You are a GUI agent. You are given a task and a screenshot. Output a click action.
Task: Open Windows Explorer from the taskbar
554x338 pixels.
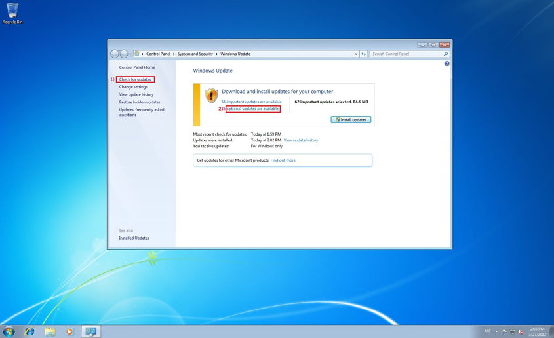pos(50,331)
